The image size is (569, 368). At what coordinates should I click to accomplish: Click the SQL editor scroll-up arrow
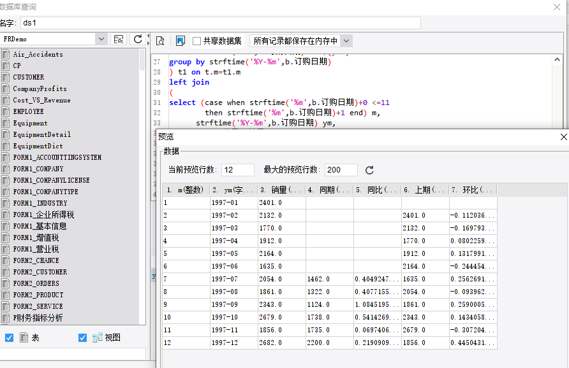click(x=557, y=59)
